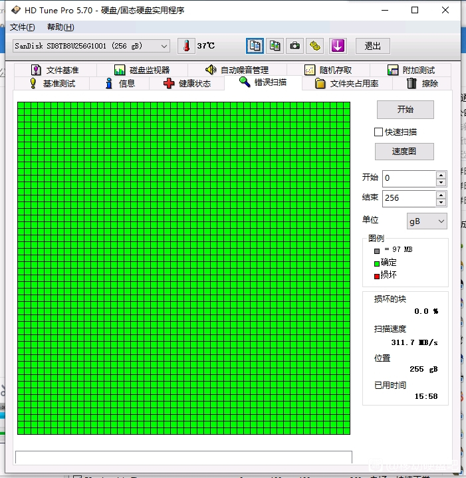Click the 0.0 % damaged blocks value
Viewport: 466px width, 478px height.
[426, 311]
